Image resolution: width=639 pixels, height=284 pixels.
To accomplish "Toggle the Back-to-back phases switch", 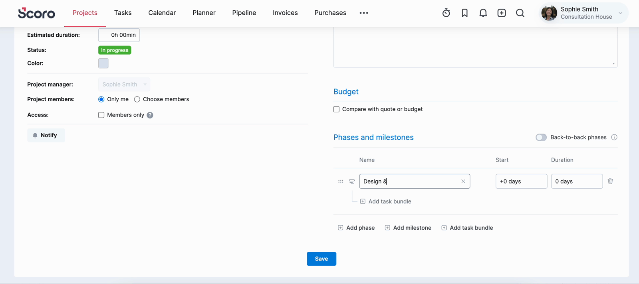I will [x=541, y=137].
